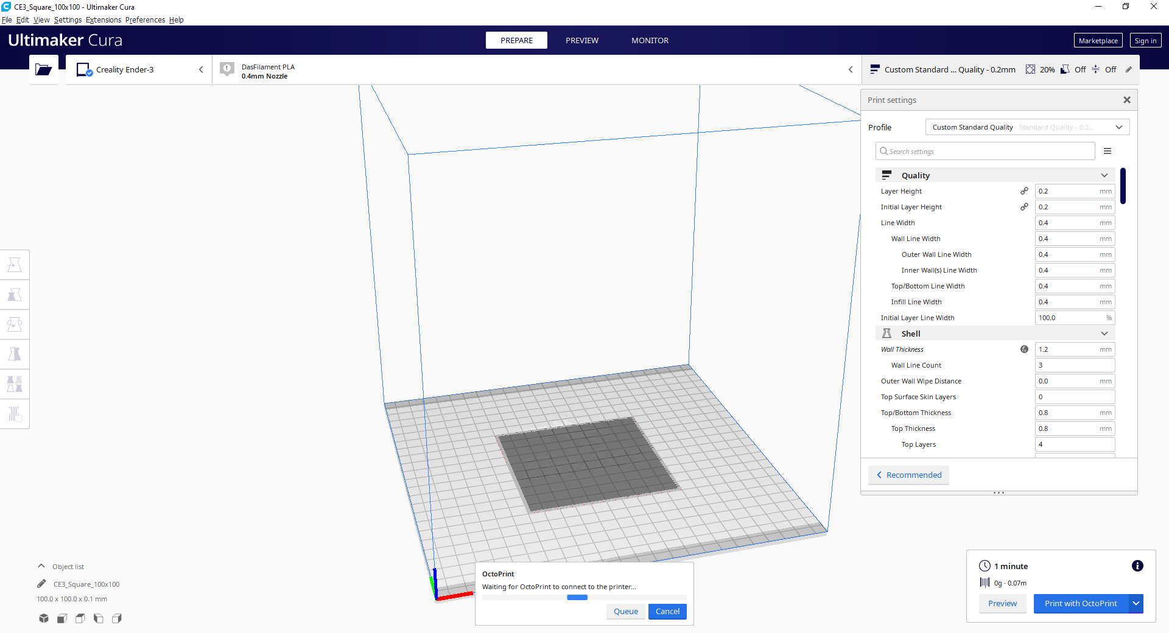Click the link icon next to Initial Layer Height
Screen dimensions: 1169x633
[1024, 207]
